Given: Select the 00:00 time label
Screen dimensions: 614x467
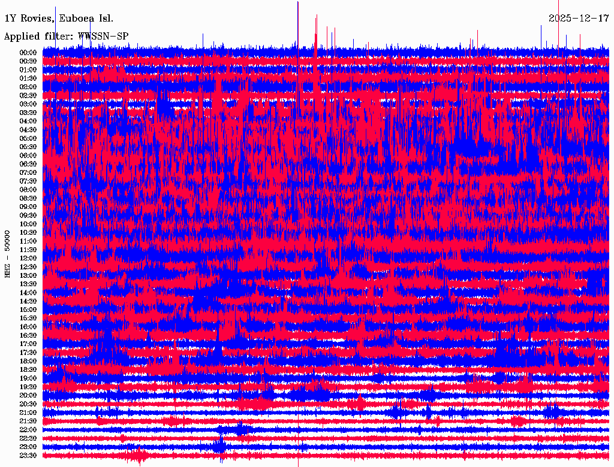Looking at the screenshot, I should (28, 53).
